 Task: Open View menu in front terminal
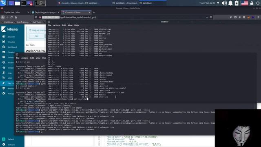[70, 25]
